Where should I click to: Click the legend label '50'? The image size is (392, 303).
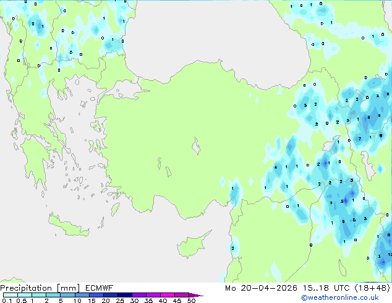(x=192, y=301)
